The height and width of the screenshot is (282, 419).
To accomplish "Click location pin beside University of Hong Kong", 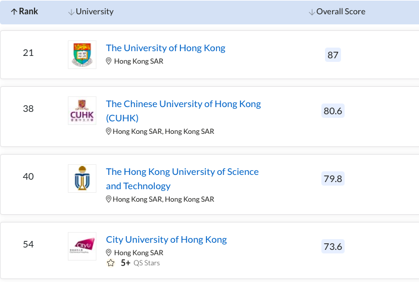I will (109, 61).
